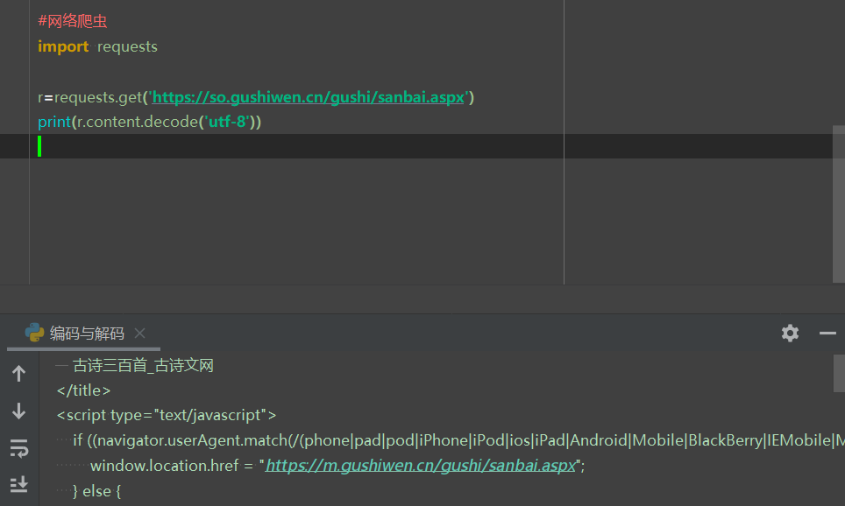Place cursor on the empty highlighted line
The image size is (845, 506).
(x=263, y=146)
